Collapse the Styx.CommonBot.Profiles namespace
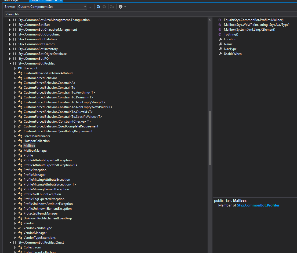The width and height of the screenshot is (297, 253). coord(10,63)
